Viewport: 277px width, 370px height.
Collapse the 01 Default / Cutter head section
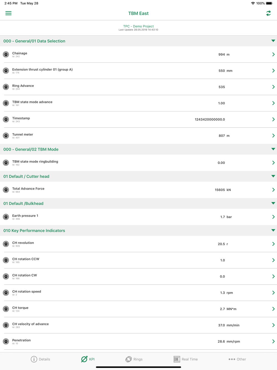click(x=273, y=176)
